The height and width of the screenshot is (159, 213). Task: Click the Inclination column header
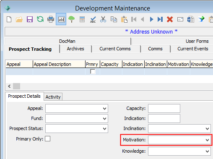(x=156, y=64)
